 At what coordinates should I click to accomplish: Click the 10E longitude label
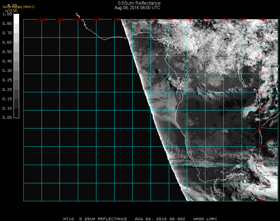tap(170, 19)
